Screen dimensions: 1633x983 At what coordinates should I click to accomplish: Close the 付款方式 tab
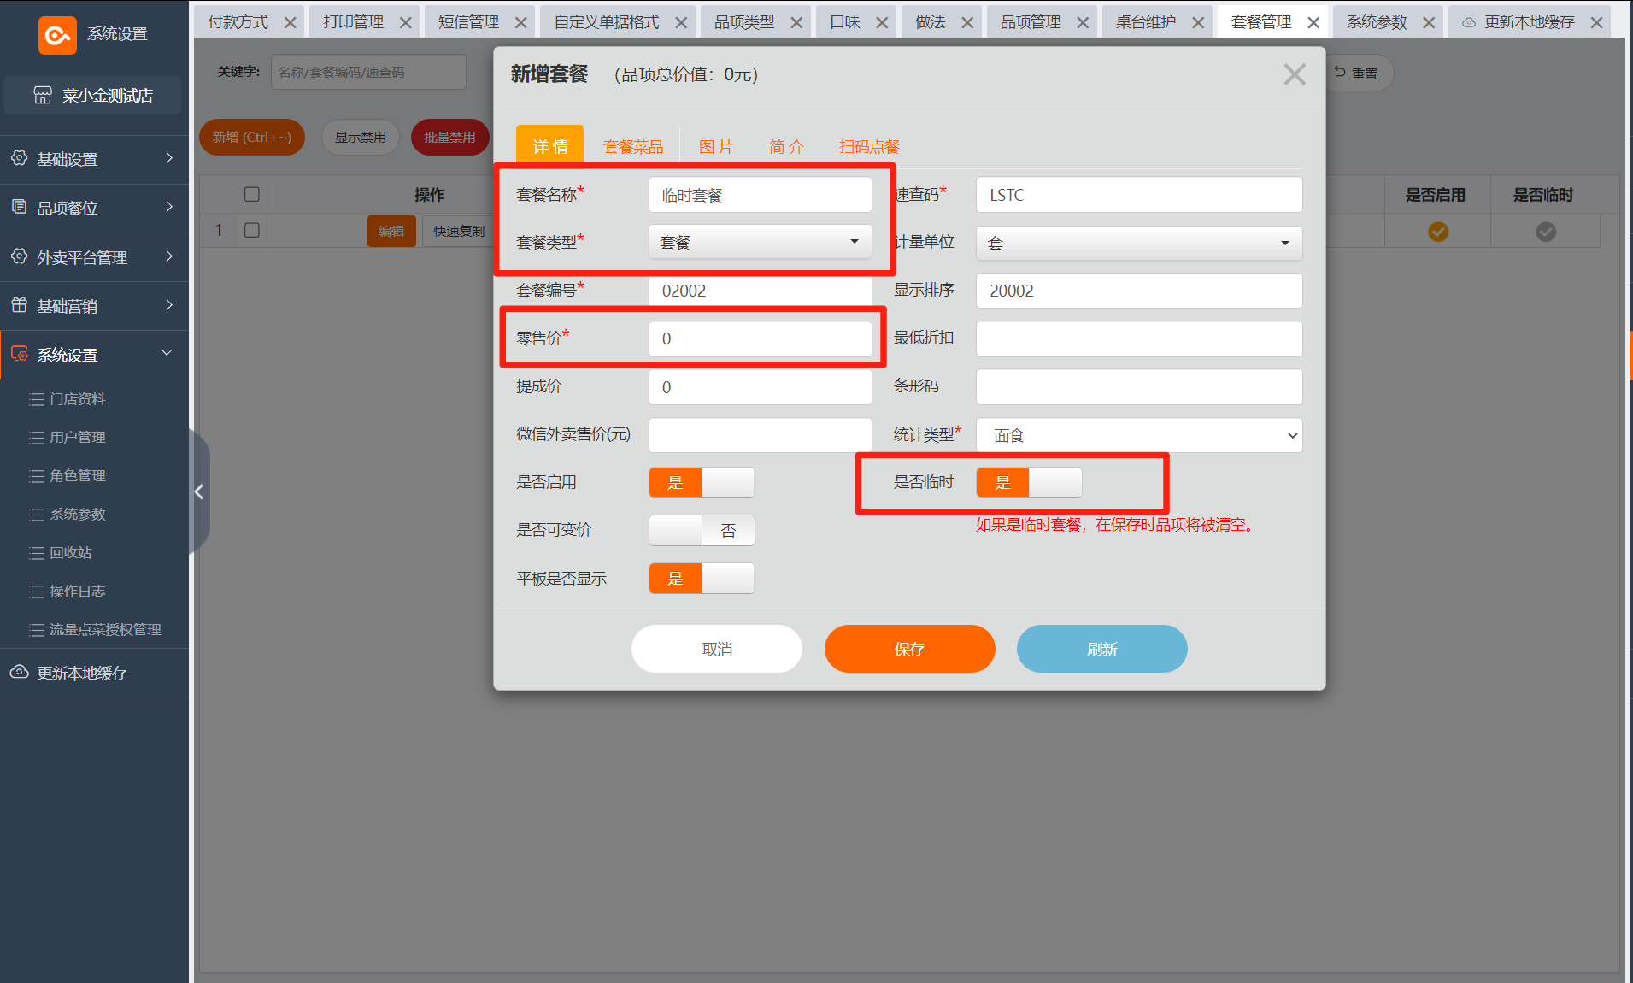(x=291, y=22)
